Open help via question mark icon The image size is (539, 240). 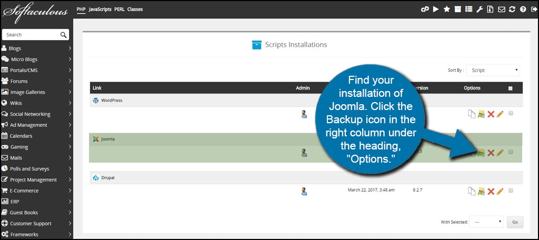click(523, 9)
